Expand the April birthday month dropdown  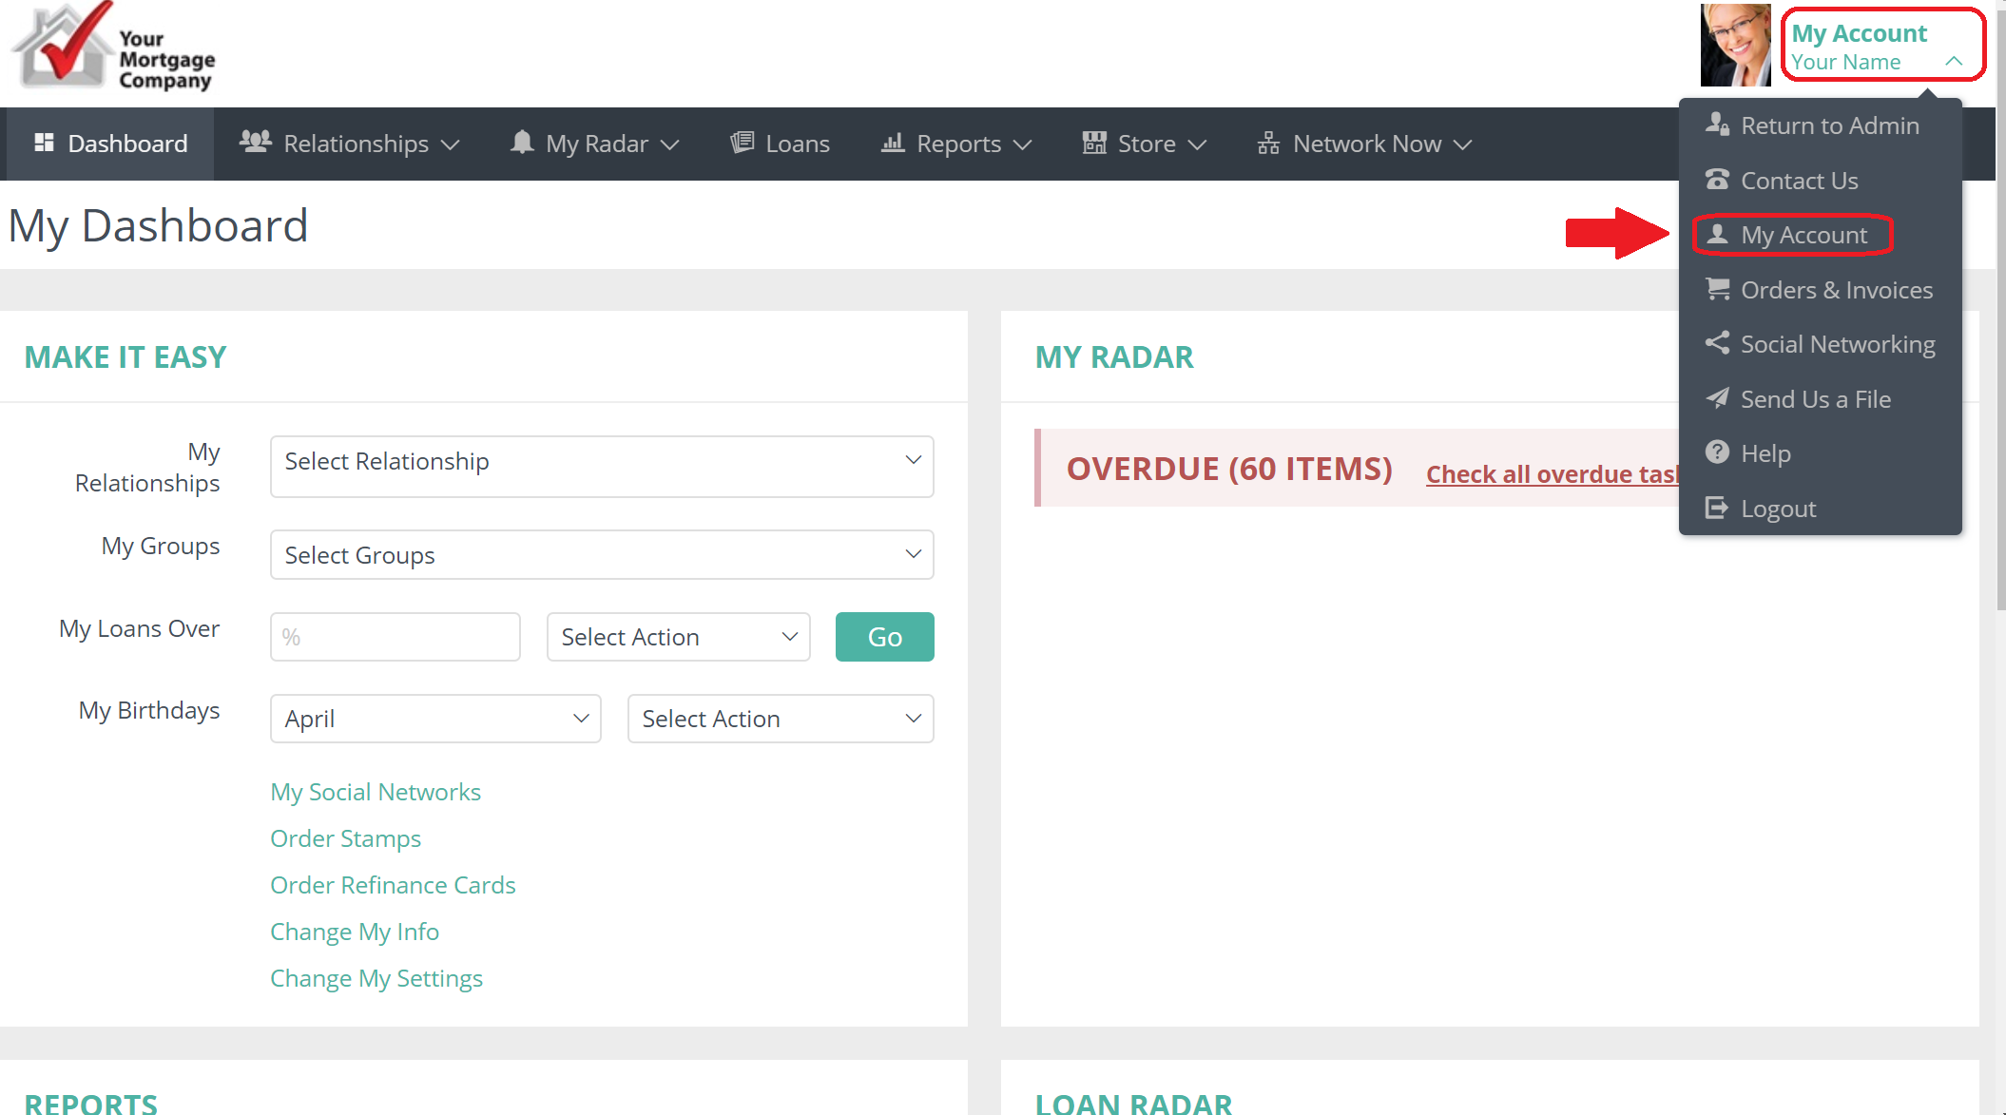tap(435, 719)
